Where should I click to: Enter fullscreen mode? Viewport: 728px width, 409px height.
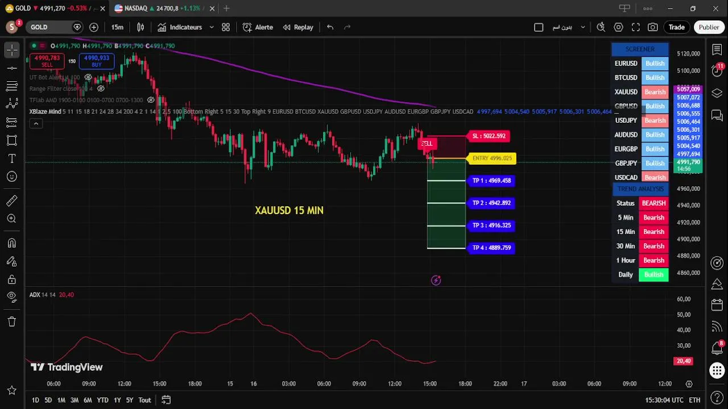point(636,27)
